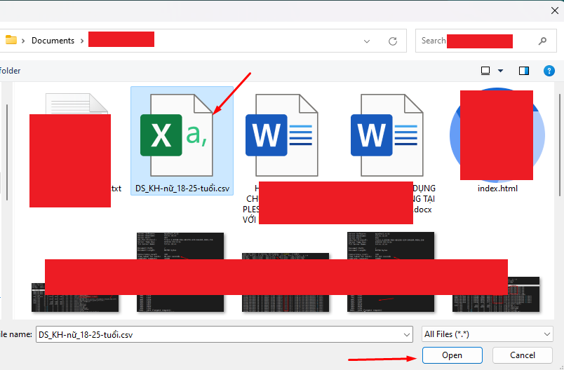Image resolution: width=564 pixels, height=370 pixels.
Task: Click the Cancel button
Action: [523, 355]
